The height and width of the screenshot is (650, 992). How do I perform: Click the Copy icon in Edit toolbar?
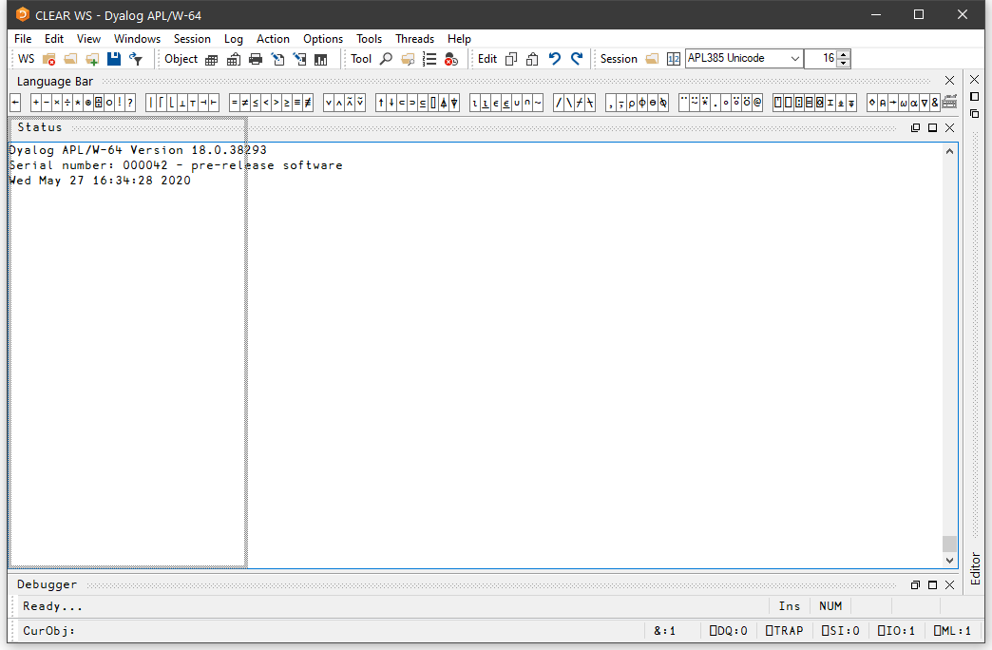(x=511, y=59)
